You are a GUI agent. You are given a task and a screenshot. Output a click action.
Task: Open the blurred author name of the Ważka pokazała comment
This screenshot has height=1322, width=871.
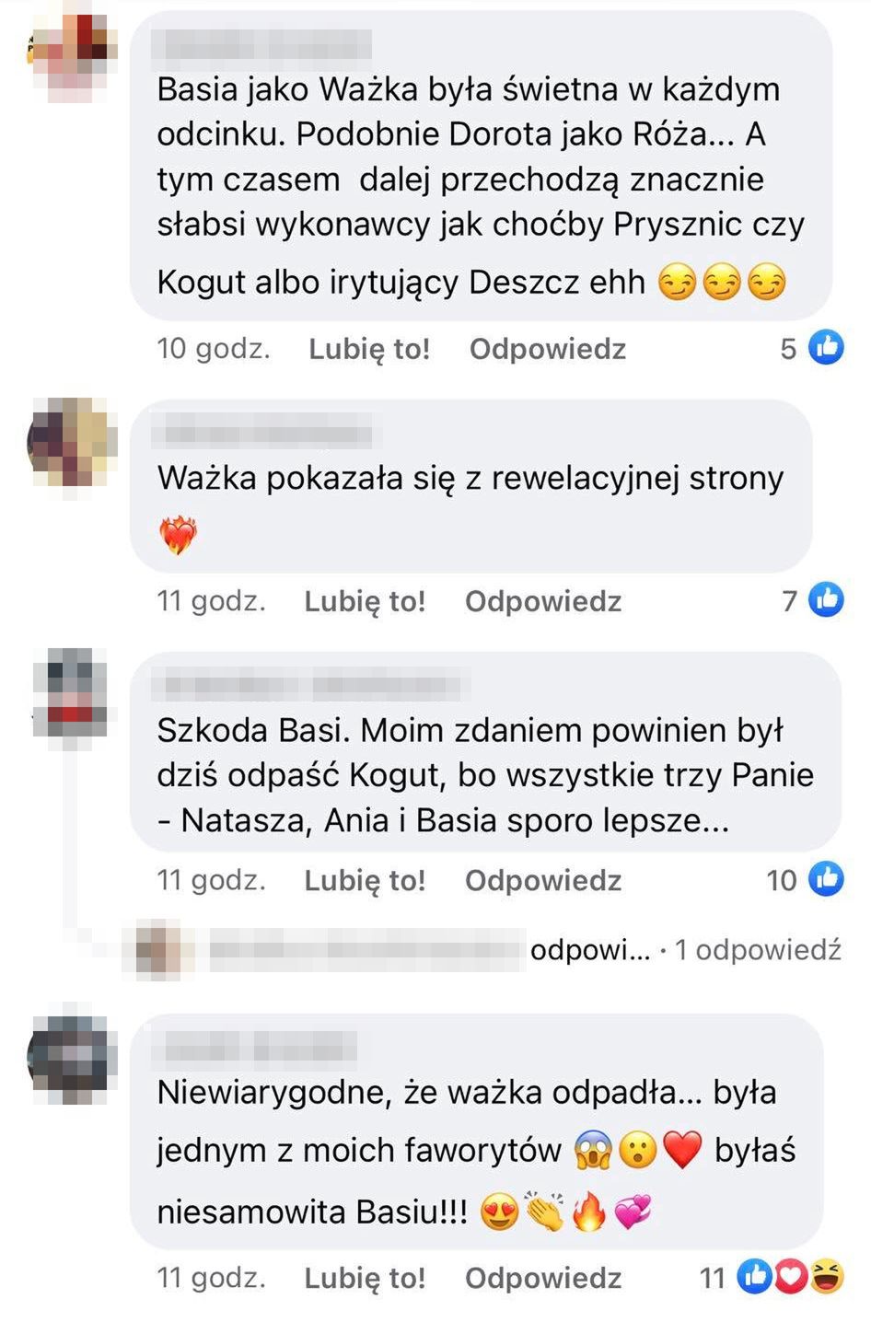coord(268,431)
